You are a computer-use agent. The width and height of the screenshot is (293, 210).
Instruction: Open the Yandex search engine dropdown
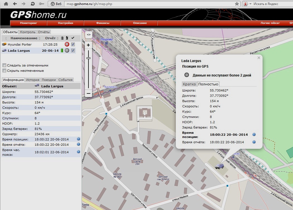tap(250, 4)
